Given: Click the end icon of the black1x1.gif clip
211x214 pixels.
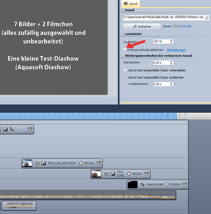Looking at the screenshot, I should pyautogui.click(x=184, y=185).
